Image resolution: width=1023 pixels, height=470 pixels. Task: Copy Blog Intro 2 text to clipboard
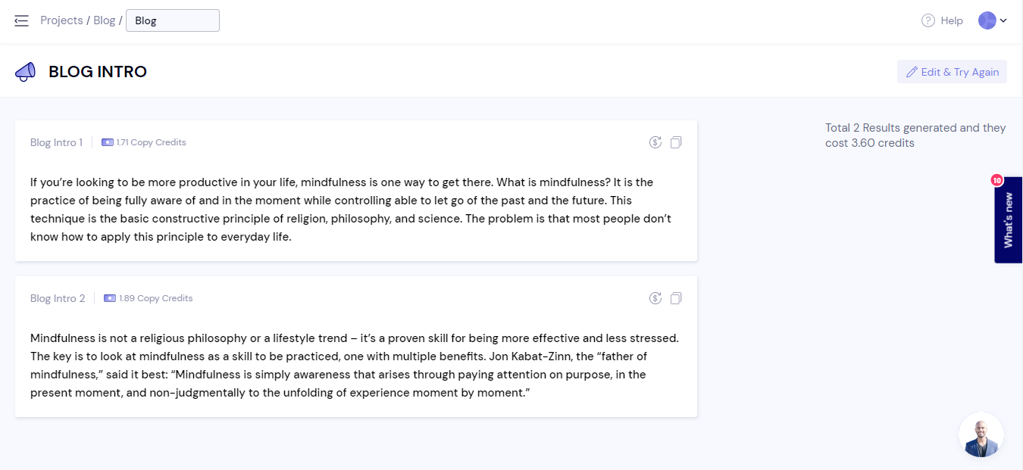point(676,298)
